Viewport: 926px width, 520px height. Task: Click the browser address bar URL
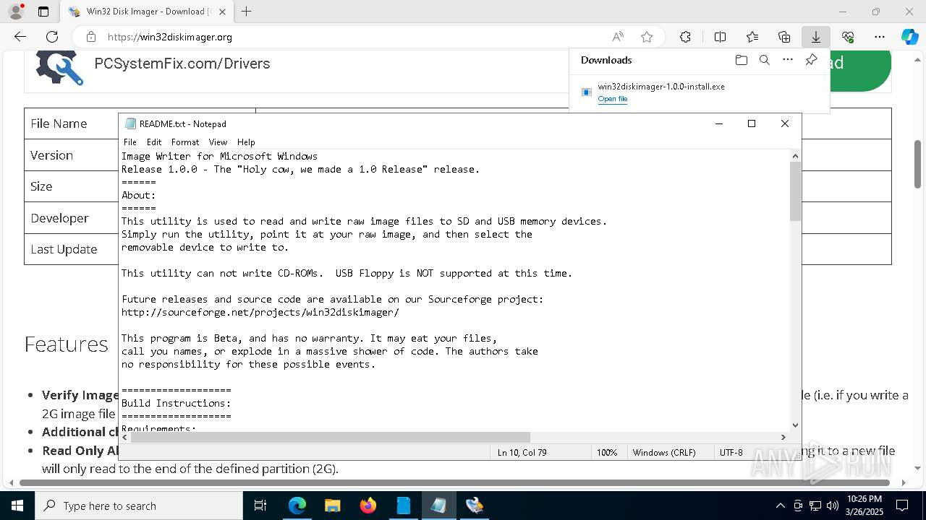(170, 37)
